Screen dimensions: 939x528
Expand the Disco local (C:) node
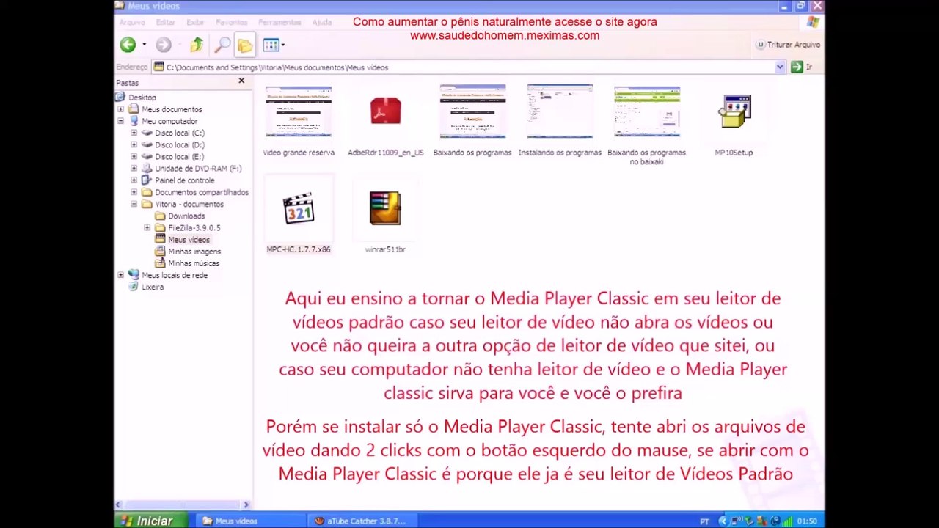pyautogui.click(x=134, y=133)
